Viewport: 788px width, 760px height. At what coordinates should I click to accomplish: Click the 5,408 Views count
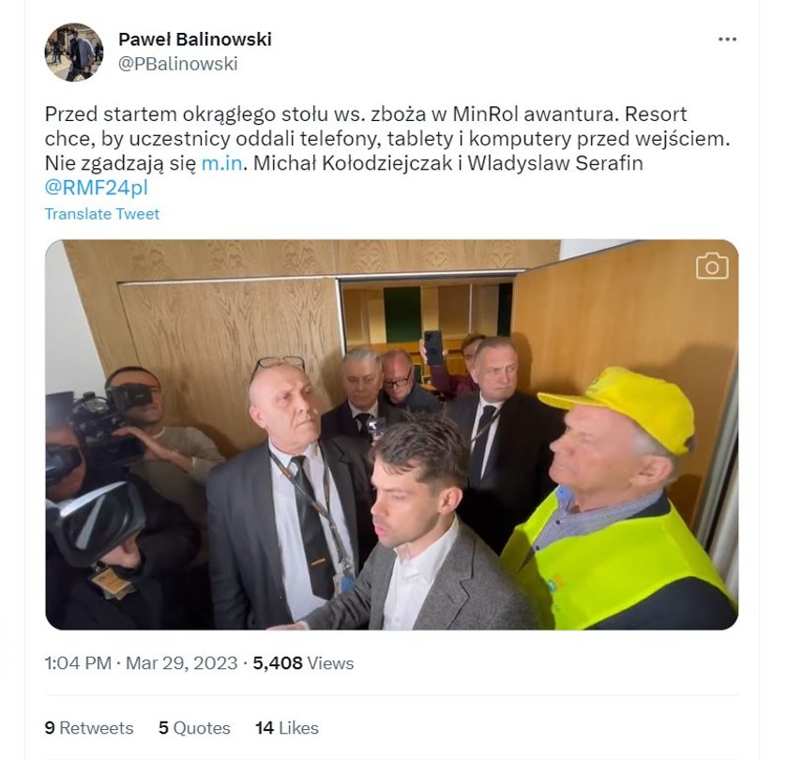303,663
